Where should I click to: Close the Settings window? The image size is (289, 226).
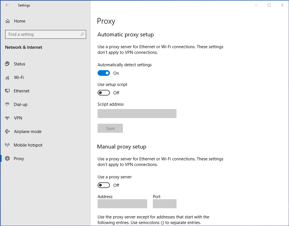(x=282, y=5)
